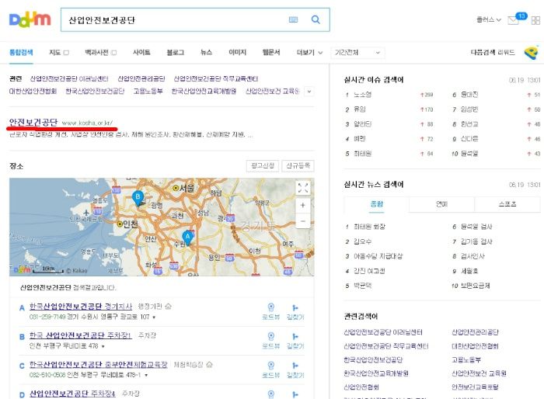Click the 광고신청 button
Image resolution: width=544 pixels, height=399 pixels.
(263, 165)
